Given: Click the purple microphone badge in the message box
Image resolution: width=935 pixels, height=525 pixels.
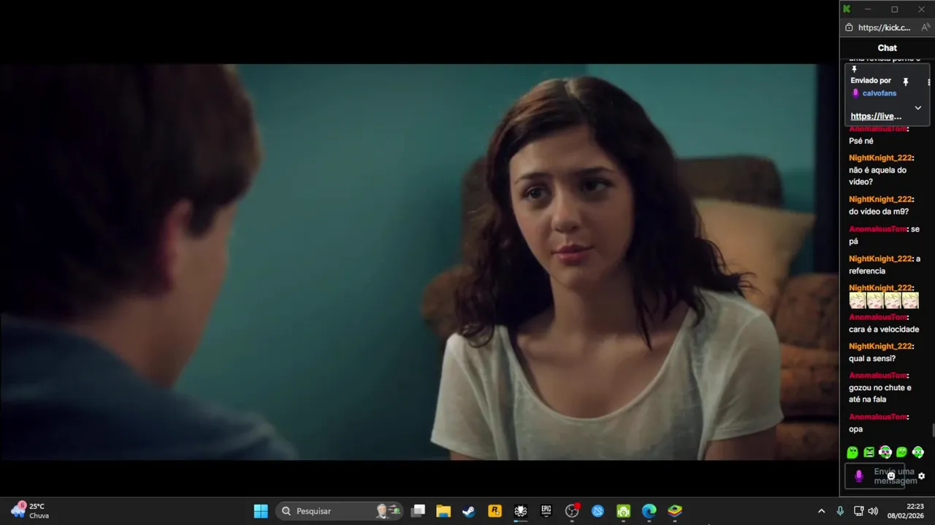Looking at the screenshot, I should tap(858, 476).
